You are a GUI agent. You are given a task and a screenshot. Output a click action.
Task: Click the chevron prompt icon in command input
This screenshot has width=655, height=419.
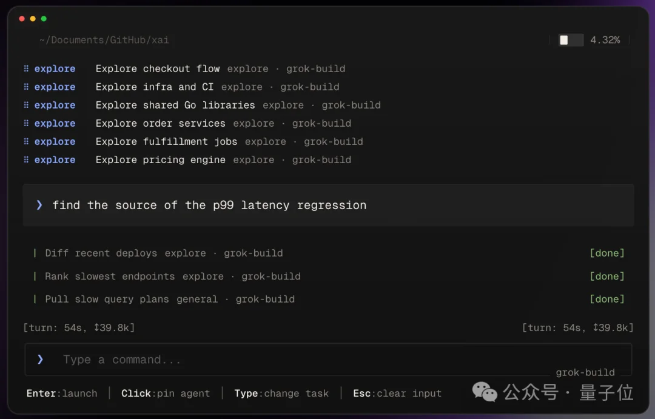[40, 359]
